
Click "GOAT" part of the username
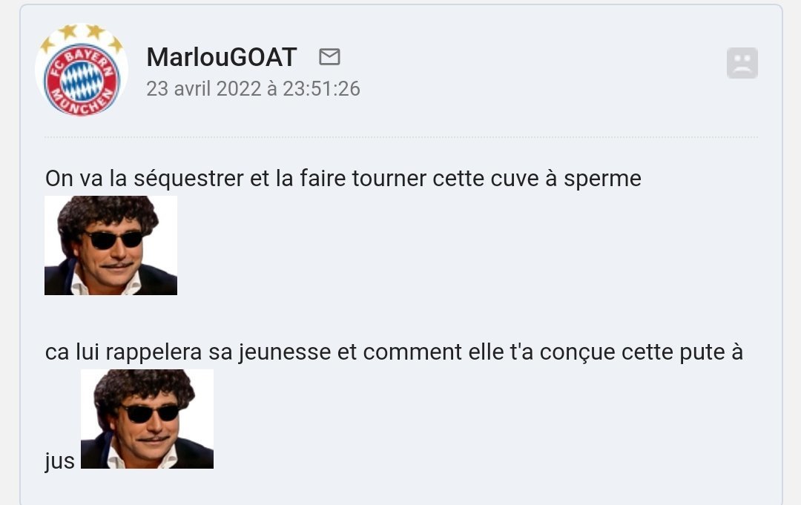tap(263, 56)
